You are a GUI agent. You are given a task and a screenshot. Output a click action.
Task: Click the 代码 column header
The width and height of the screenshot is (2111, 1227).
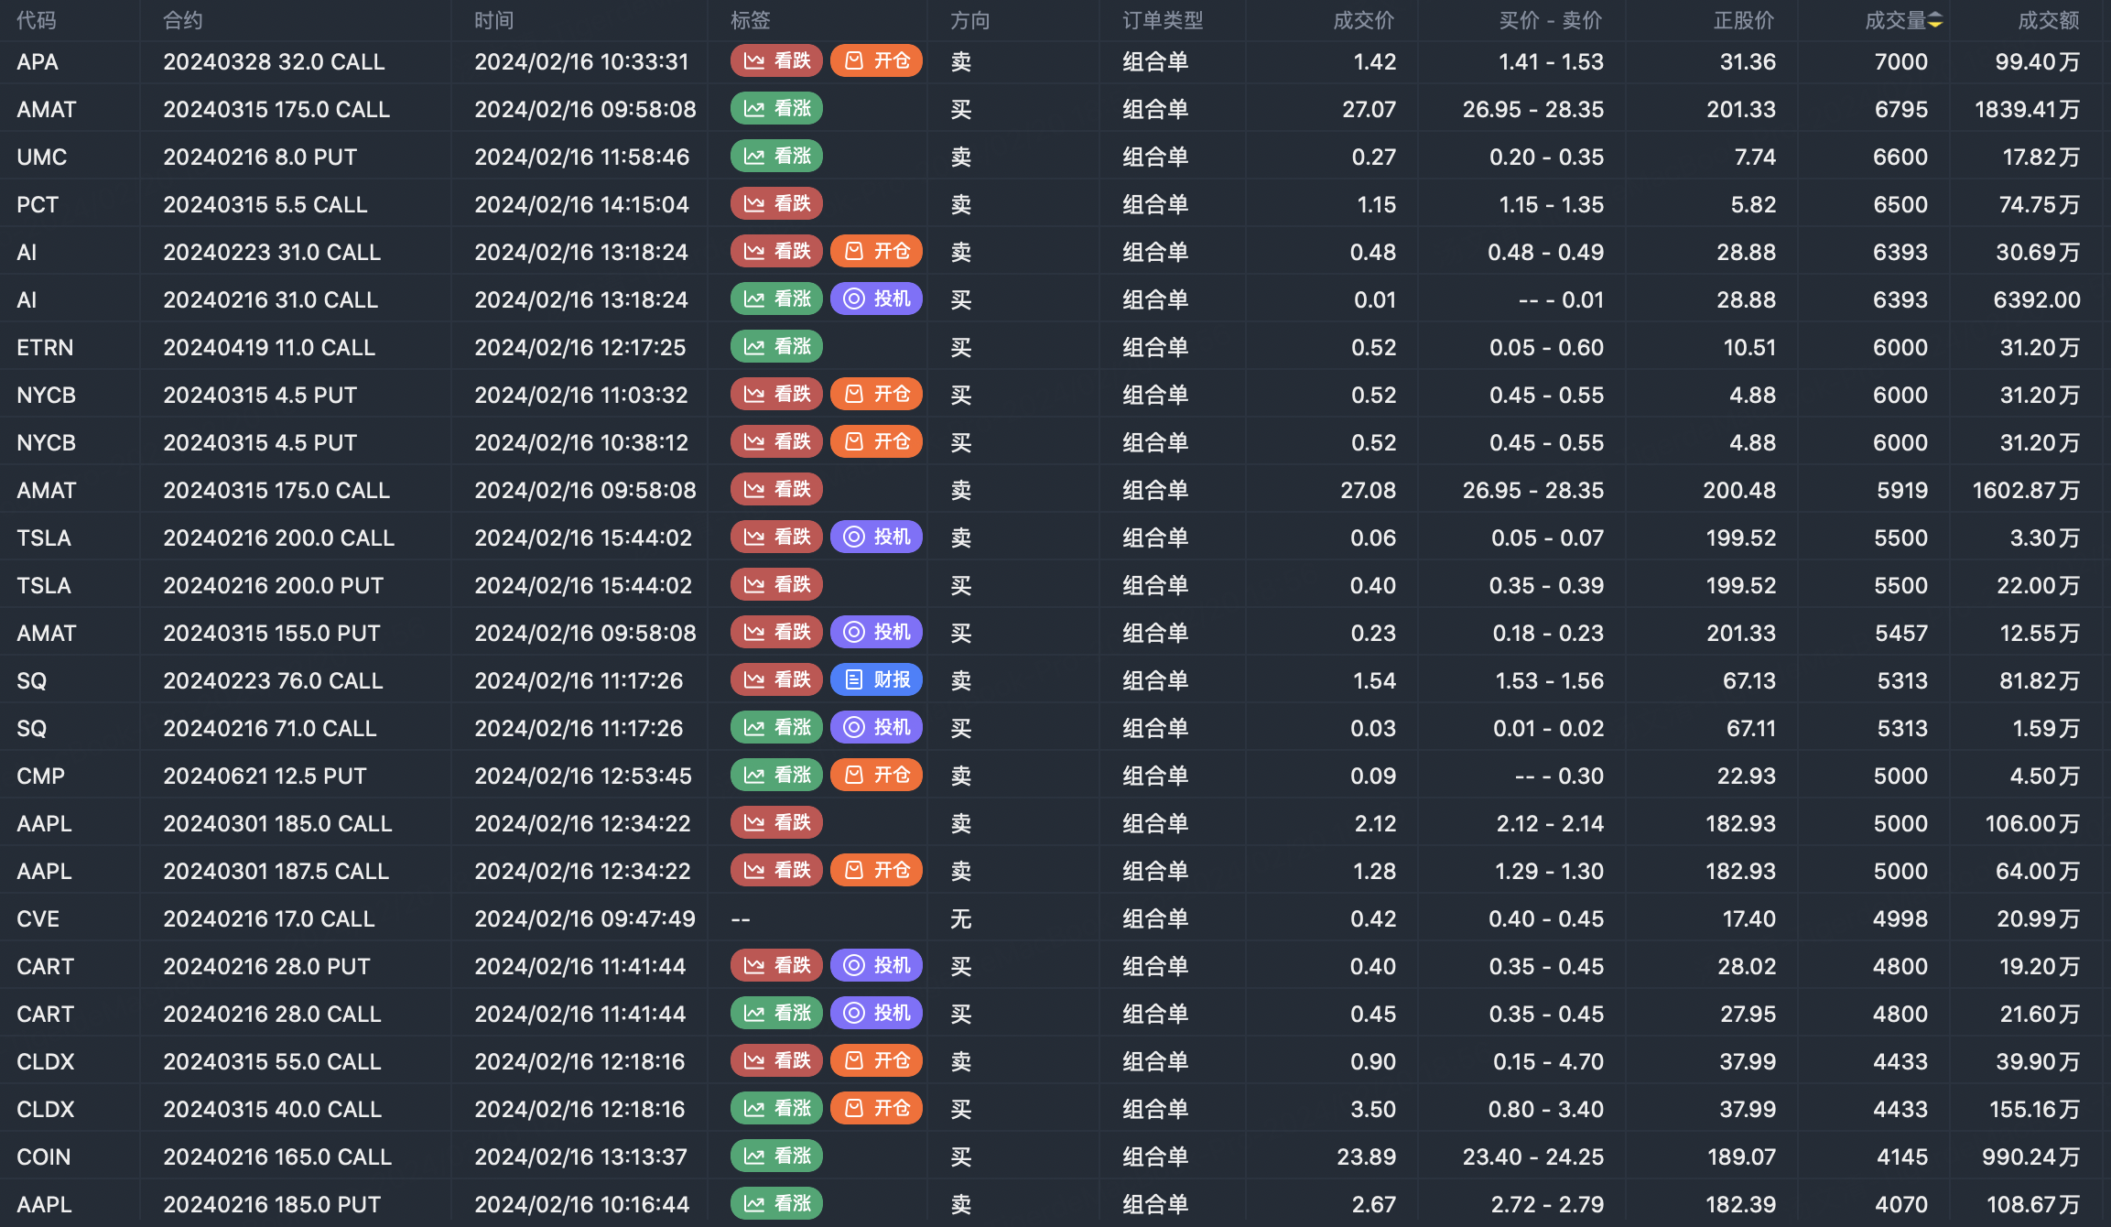(x=37, y=21)
